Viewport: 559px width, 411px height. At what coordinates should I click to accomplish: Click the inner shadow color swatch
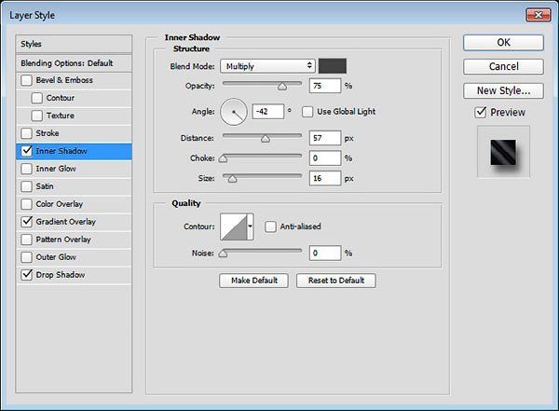(333, 66)
